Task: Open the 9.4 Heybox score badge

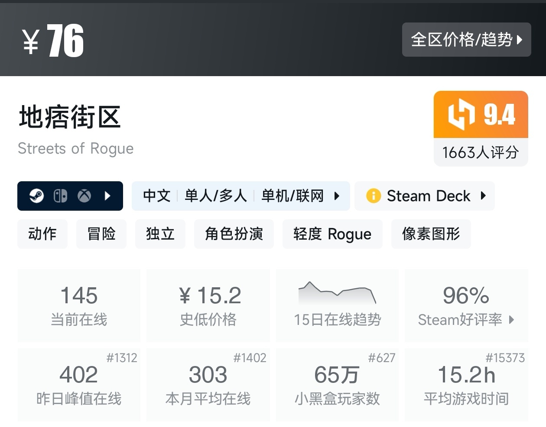Action: tap(481, 115)
